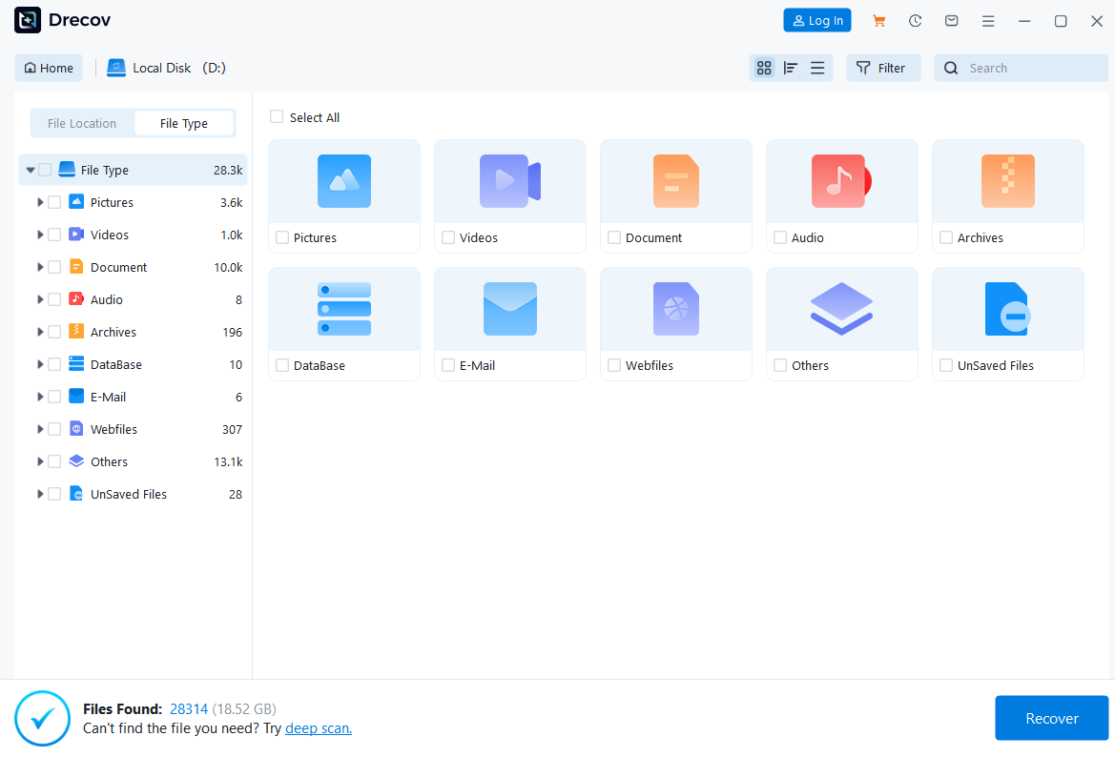1115x757 pixels.
Task: Select the File Type tab
Action: point(184,124)
